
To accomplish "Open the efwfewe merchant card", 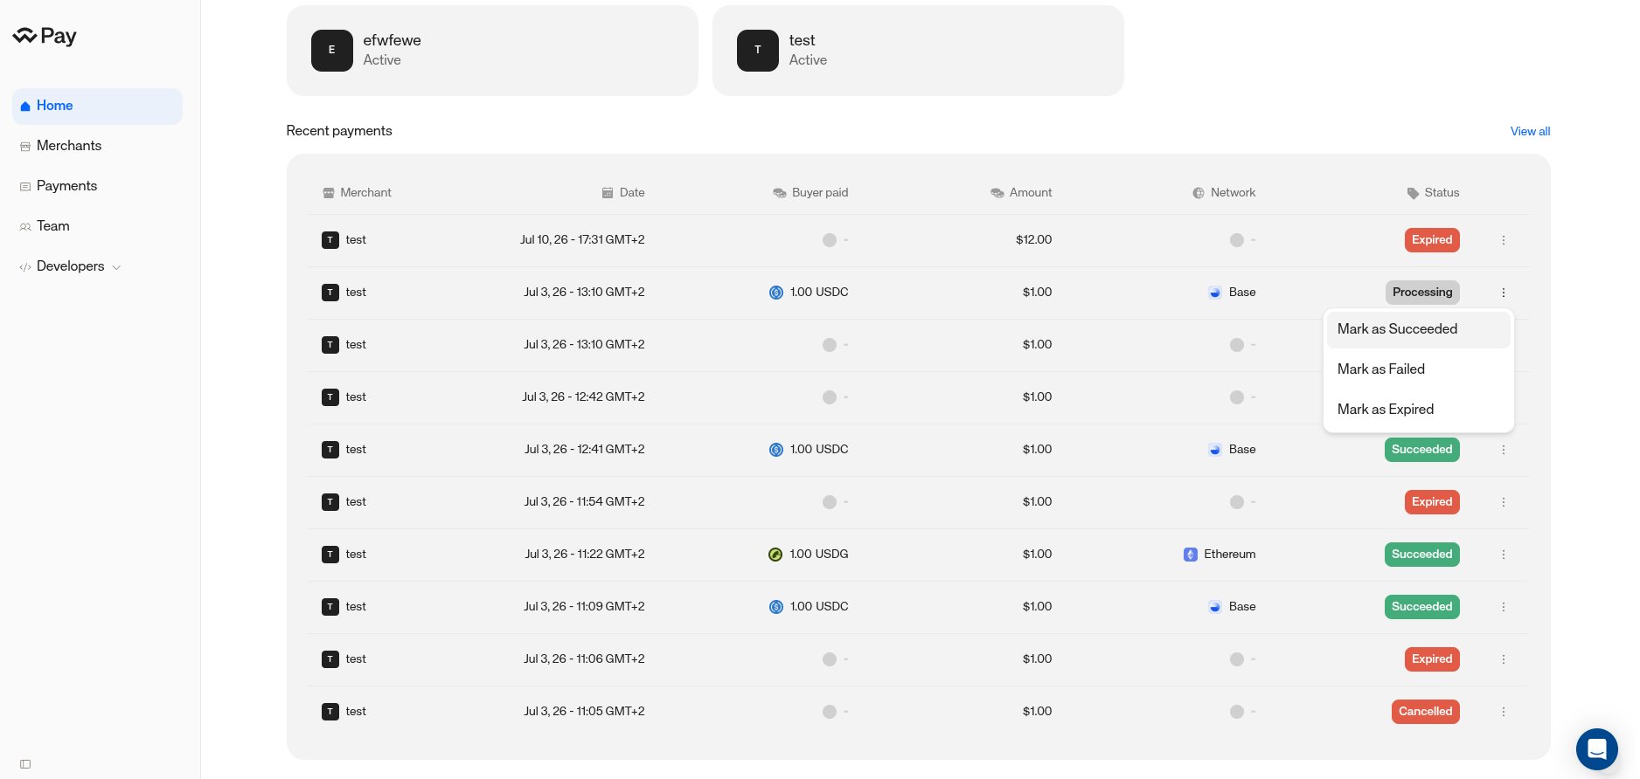I will 492,51.
